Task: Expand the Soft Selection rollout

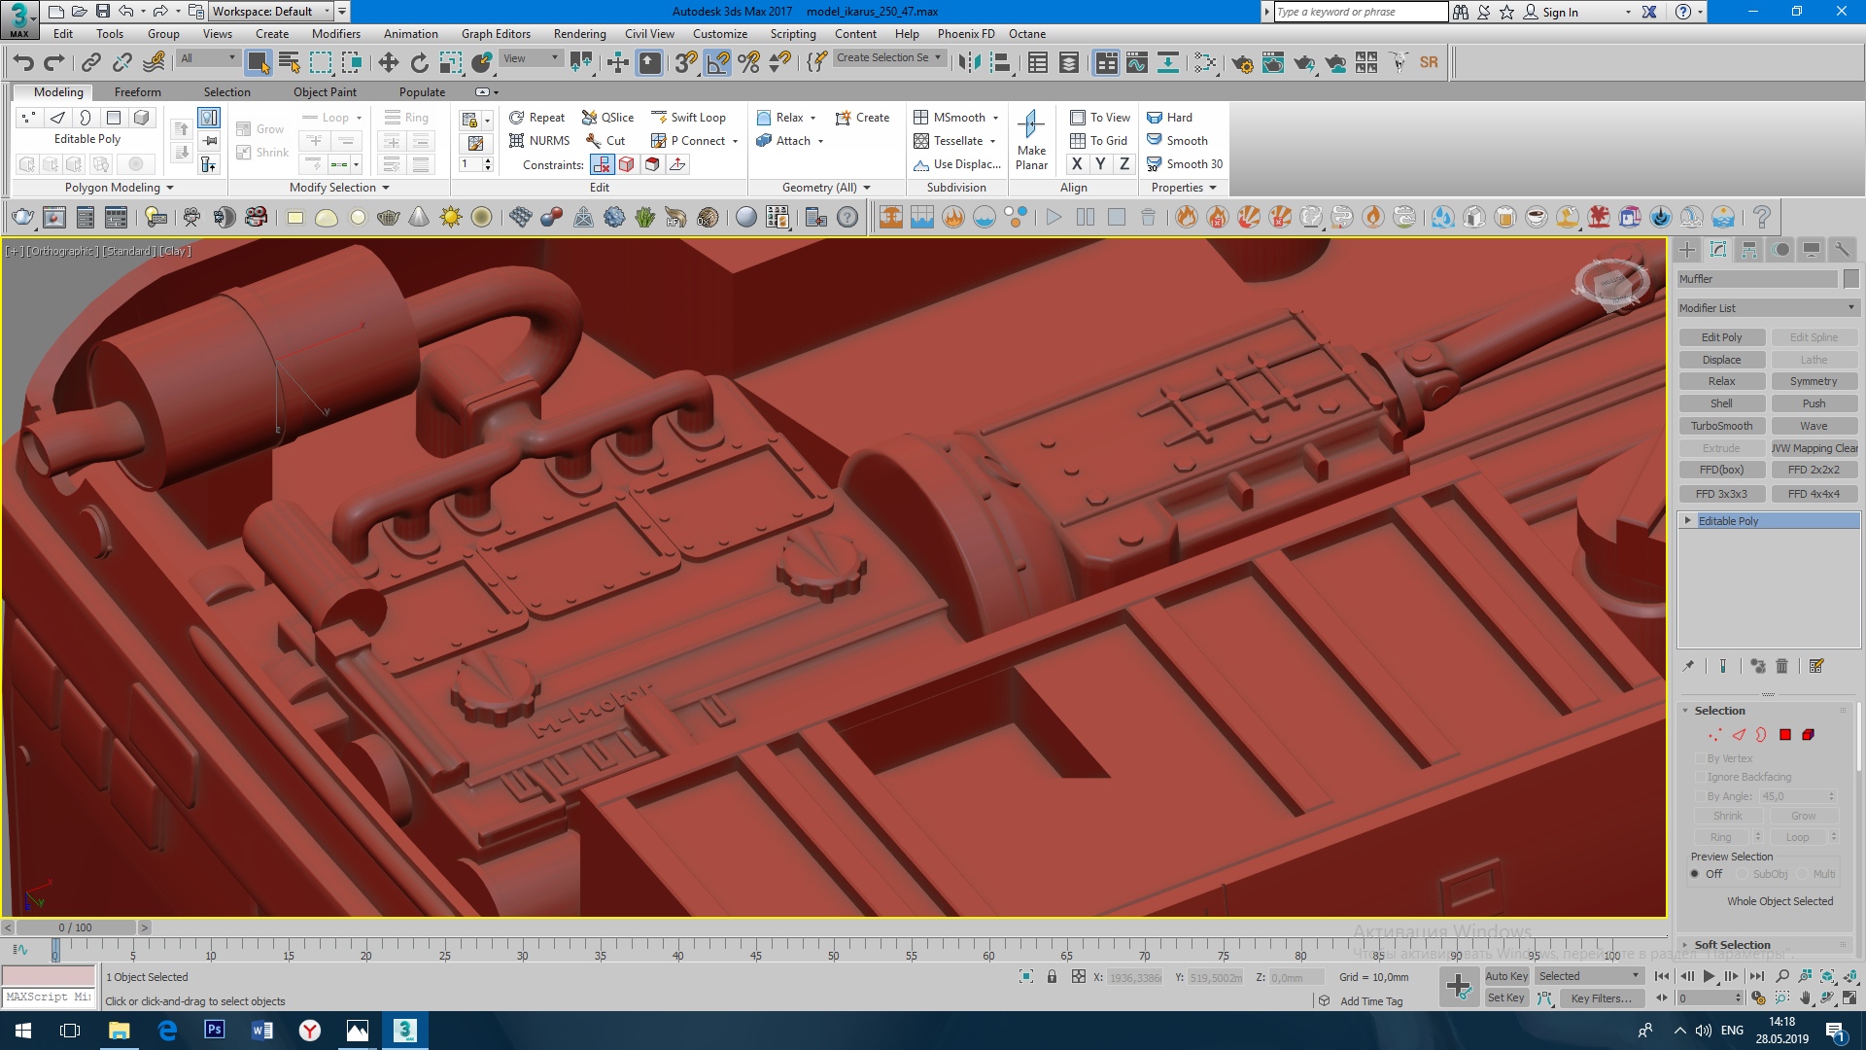Action: click(1732, 945)
